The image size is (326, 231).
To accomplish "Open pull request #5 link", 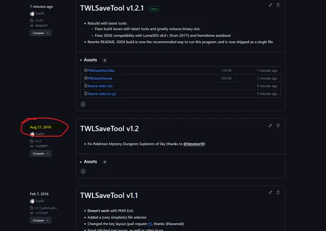I will point(150,224).
